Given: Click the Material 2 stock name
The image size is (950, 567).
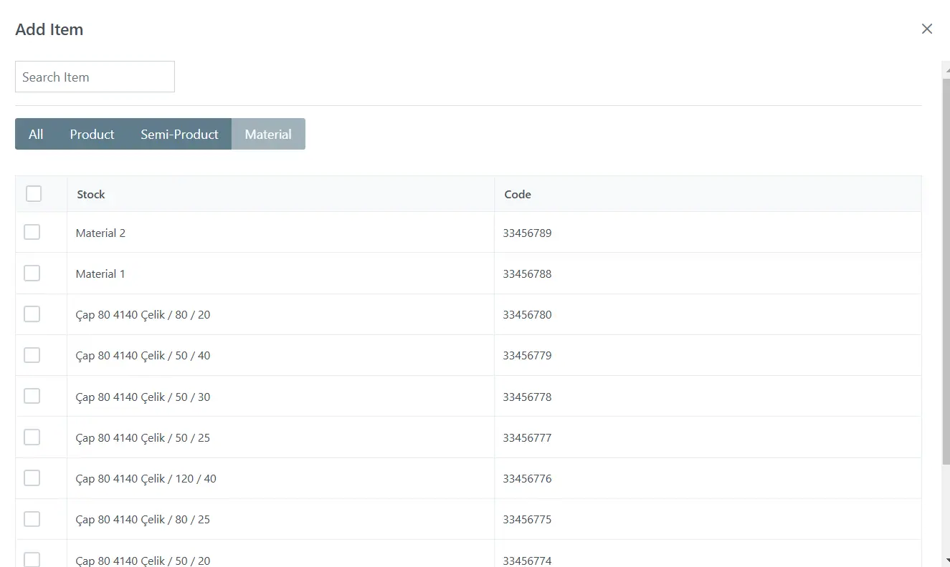Looking at the screenshot, I should click(x=100, y=233).
